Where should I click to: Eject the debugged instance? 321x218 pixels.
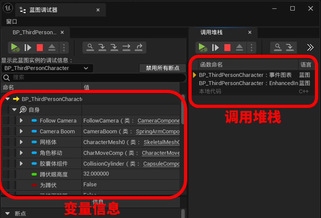pos(52,48)
